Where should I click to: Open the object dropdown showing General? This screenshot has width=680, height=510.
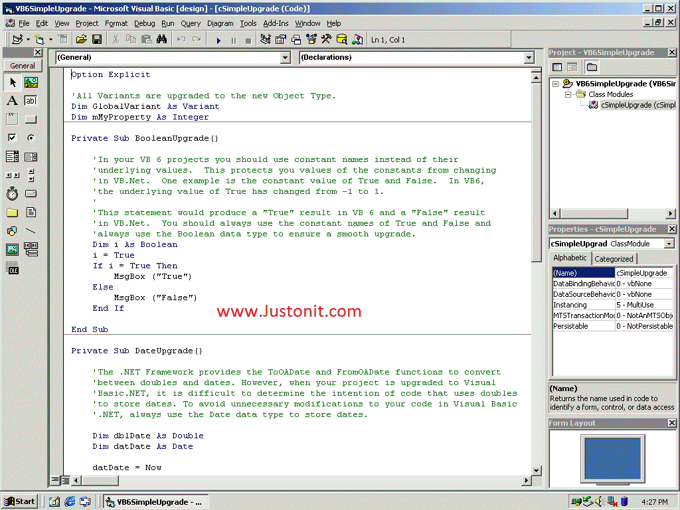[x=285, y=58]
